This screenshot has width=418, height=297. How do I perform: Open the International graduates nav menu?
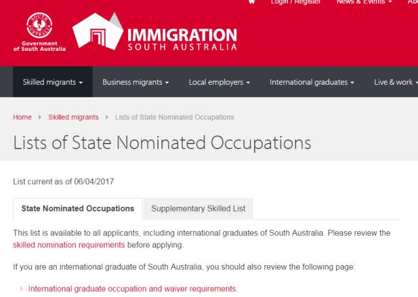coord(312,82)
